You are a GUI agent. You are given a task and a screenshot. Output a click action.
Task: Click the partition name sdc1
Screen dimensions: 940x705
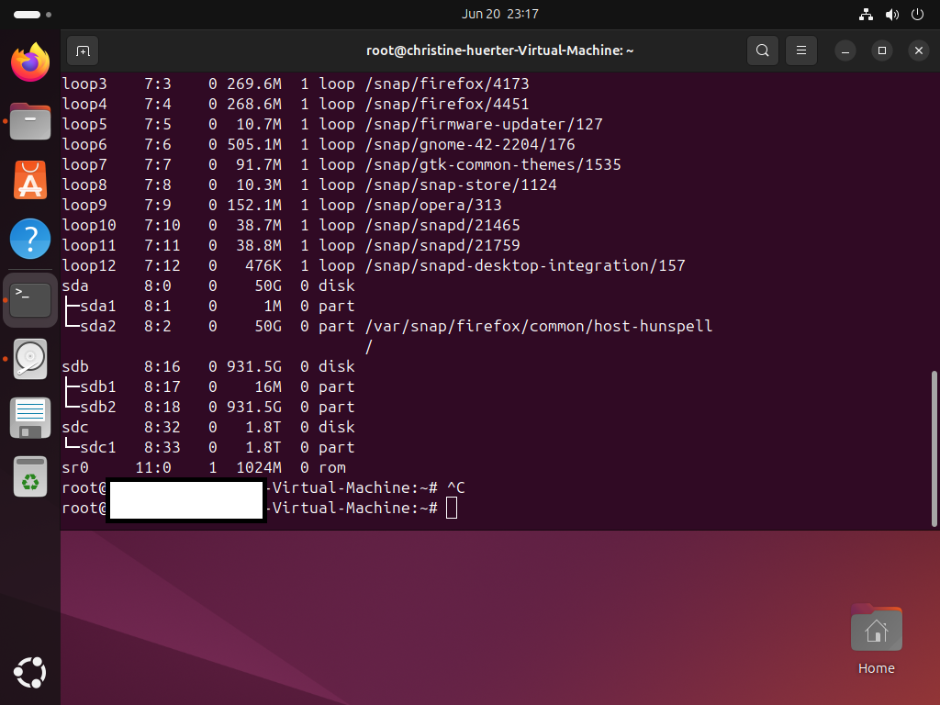point(97,447)
